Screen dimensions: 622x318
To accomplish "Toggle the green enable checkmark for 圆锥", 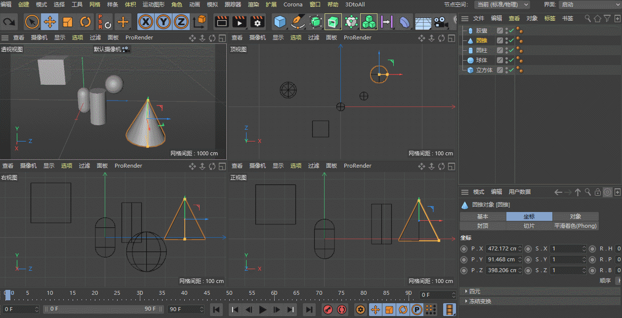I will click(511, 40).
